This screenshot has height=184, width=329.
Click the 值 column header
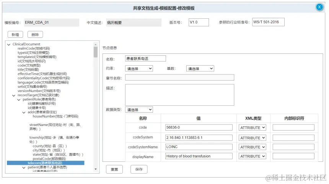pos(199,118)
